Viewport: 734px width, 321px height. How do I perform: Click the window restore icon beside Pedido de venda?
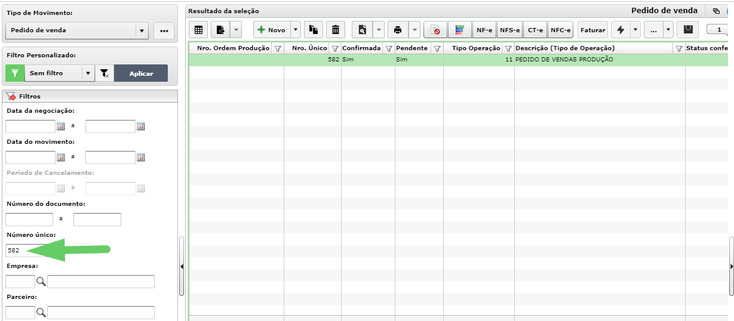716,11
